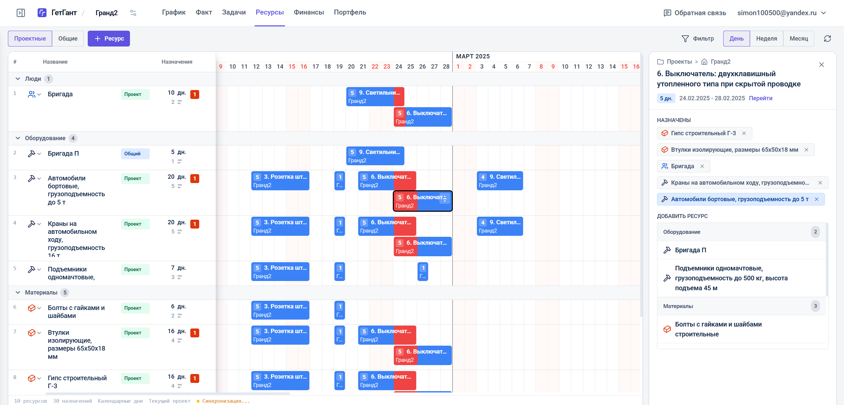Click Втулки изолирующие material icon

[x=32, y=333]
